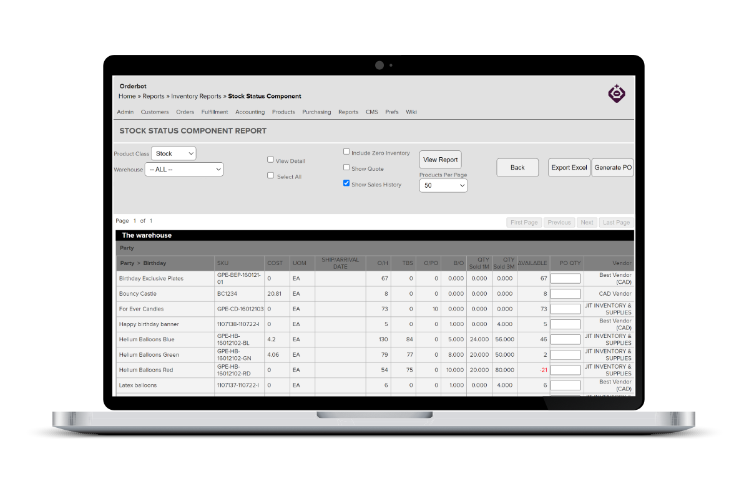Image resolution: width=749 pixels, height=479 pixels.
Task: Disable the Show Sales History checkbox
Action: pos(346,183)
